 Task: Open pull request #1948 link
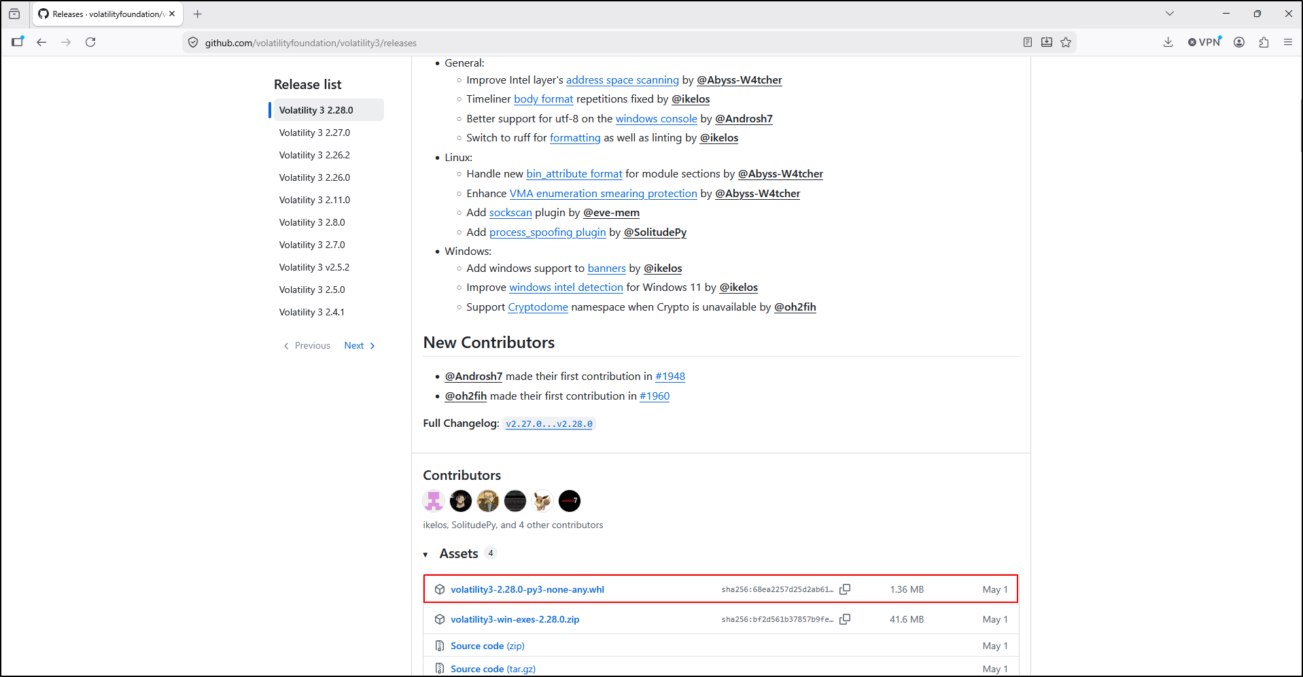[670, 377]
